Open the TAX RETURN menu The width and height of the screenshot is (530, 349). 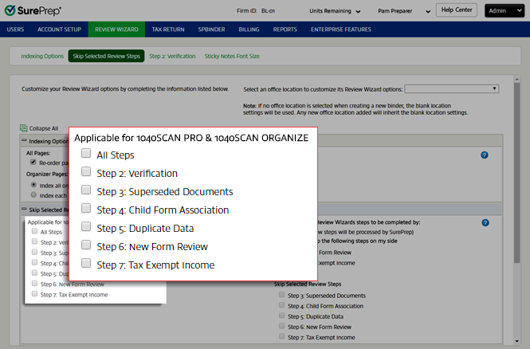pyautogui.click(x=168, y=29)
